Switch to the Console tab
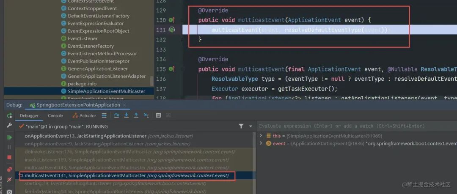Screen dimensions: 457x194 pyautogui.click(x=55, y=116)
